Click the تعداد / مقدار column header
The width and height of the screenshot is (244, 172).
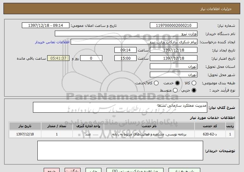coord(57,126)
